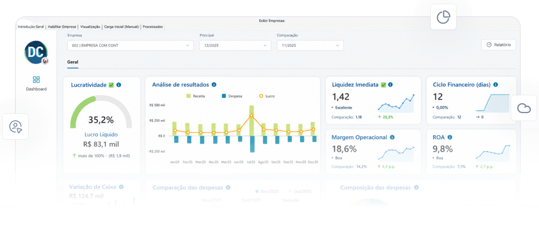Viewport: 539px width, 237px height.
Task: Click the "35,2%" gauge value
Action: click(x=101, y=120)
